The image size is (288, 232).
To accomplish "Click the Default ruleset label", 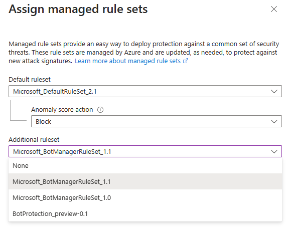I will [x=30, y=79].
